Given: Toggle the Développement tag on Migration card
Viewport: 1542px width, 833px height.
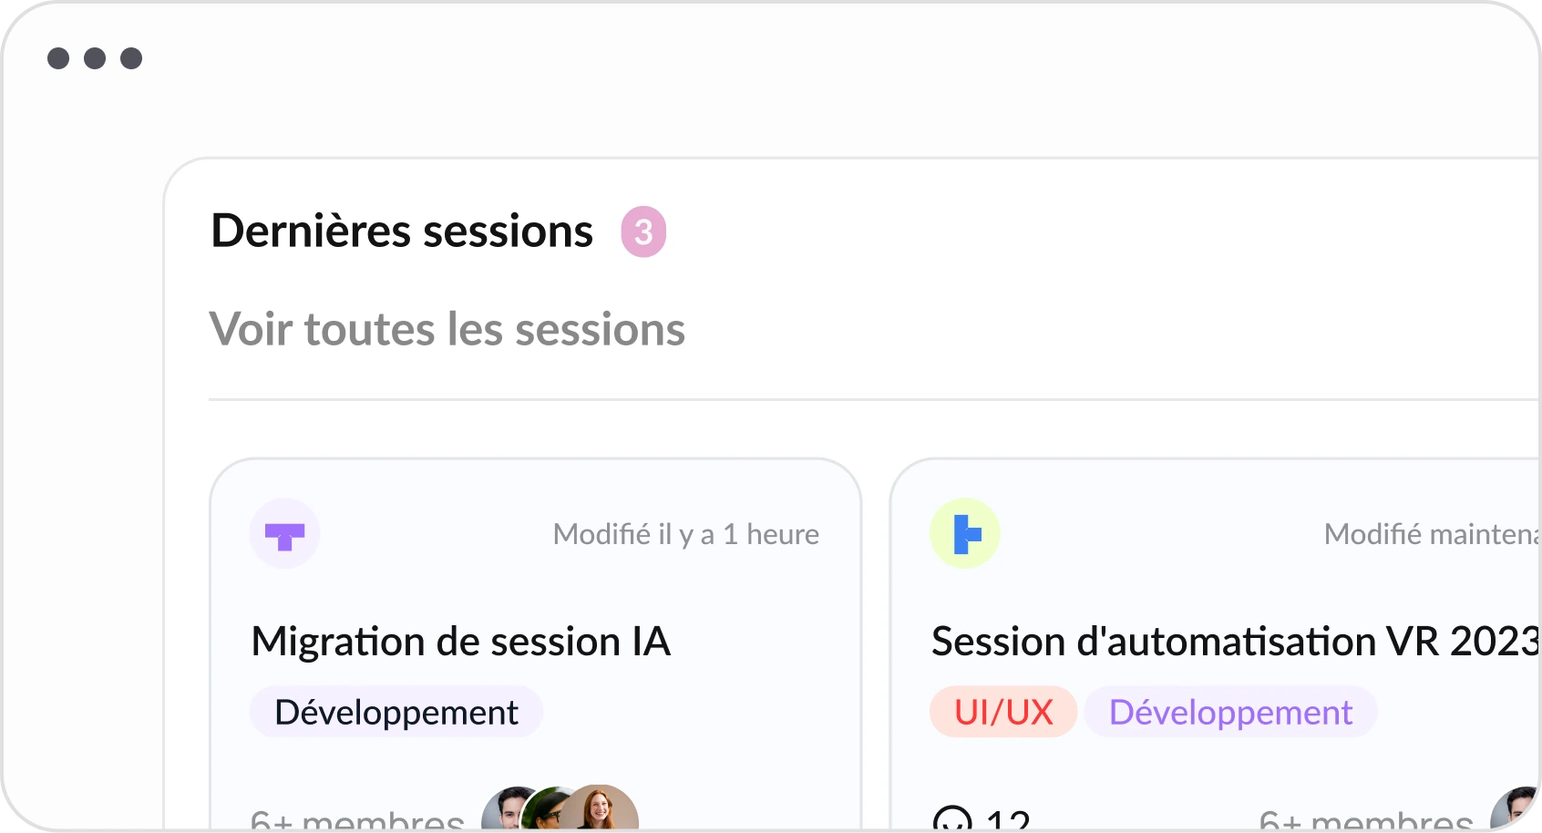Looking at the screenshot, I should point(396,712).
